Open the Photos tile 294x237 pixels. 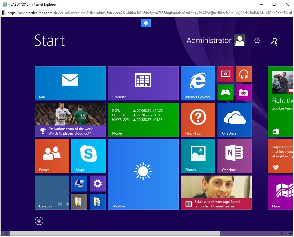(198, 156)
